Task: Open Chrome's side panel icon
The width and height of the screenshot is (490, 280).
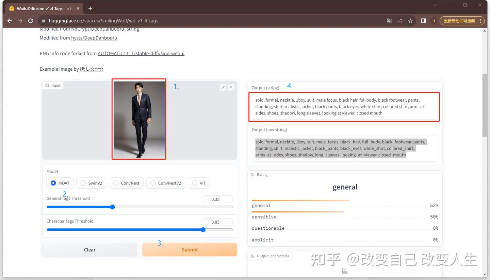Action: 423,21
